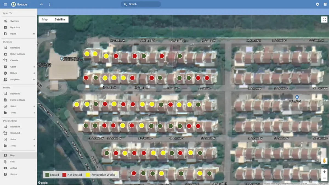The height and width of the screenshot is (185, 329).
Task: Toggle the sidebar with the hamburger menu
Action: click(5, 4)
